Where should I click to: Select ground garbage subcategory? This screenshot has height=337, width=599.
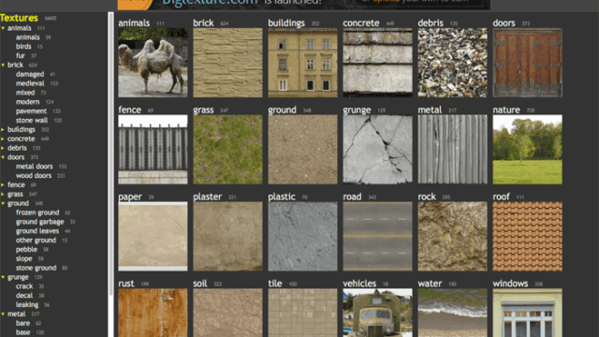click(x=39, y=222)
